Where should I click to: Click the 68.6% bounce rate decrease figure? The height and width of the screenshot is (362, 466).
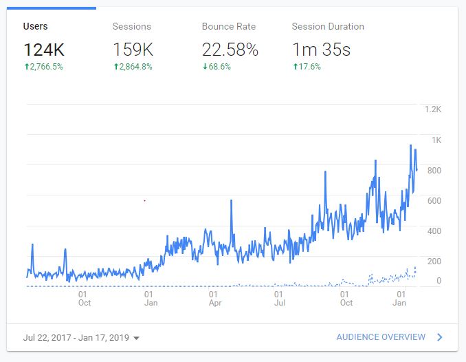click(217, 66)
